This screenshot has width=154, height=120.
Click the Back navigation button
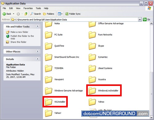7,14
